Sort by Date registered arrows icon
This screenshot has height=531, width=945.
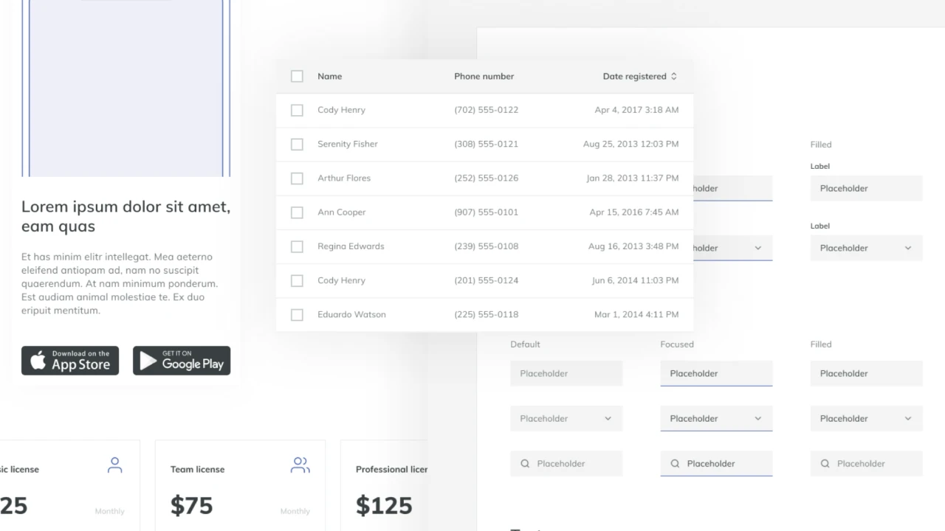[673, 77]
